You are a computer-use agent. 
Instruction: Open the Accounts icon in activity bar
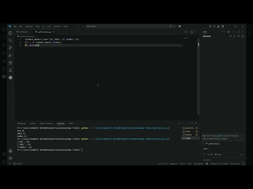(10, 151)
